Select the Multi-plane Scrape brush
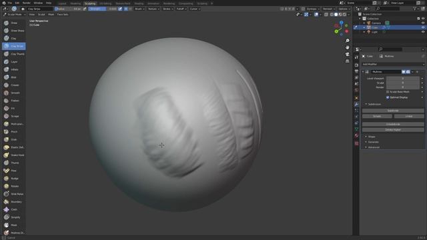Screen dimensions: 427x240 (13, 124)
